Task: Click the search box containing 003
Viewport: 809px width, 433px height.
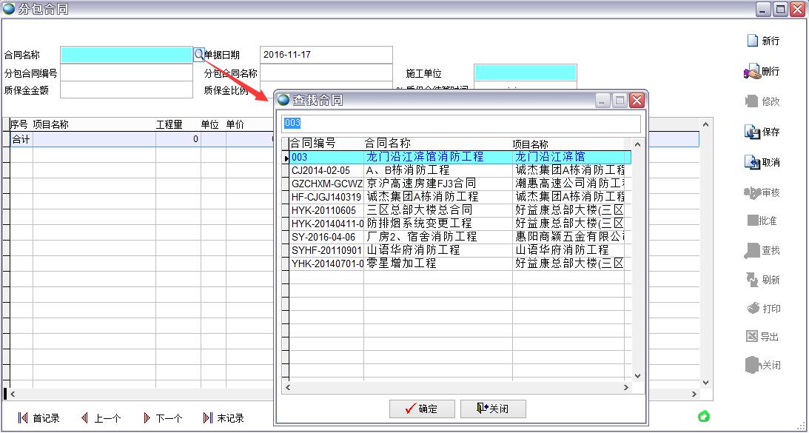Action: click(x=459, y=124)
